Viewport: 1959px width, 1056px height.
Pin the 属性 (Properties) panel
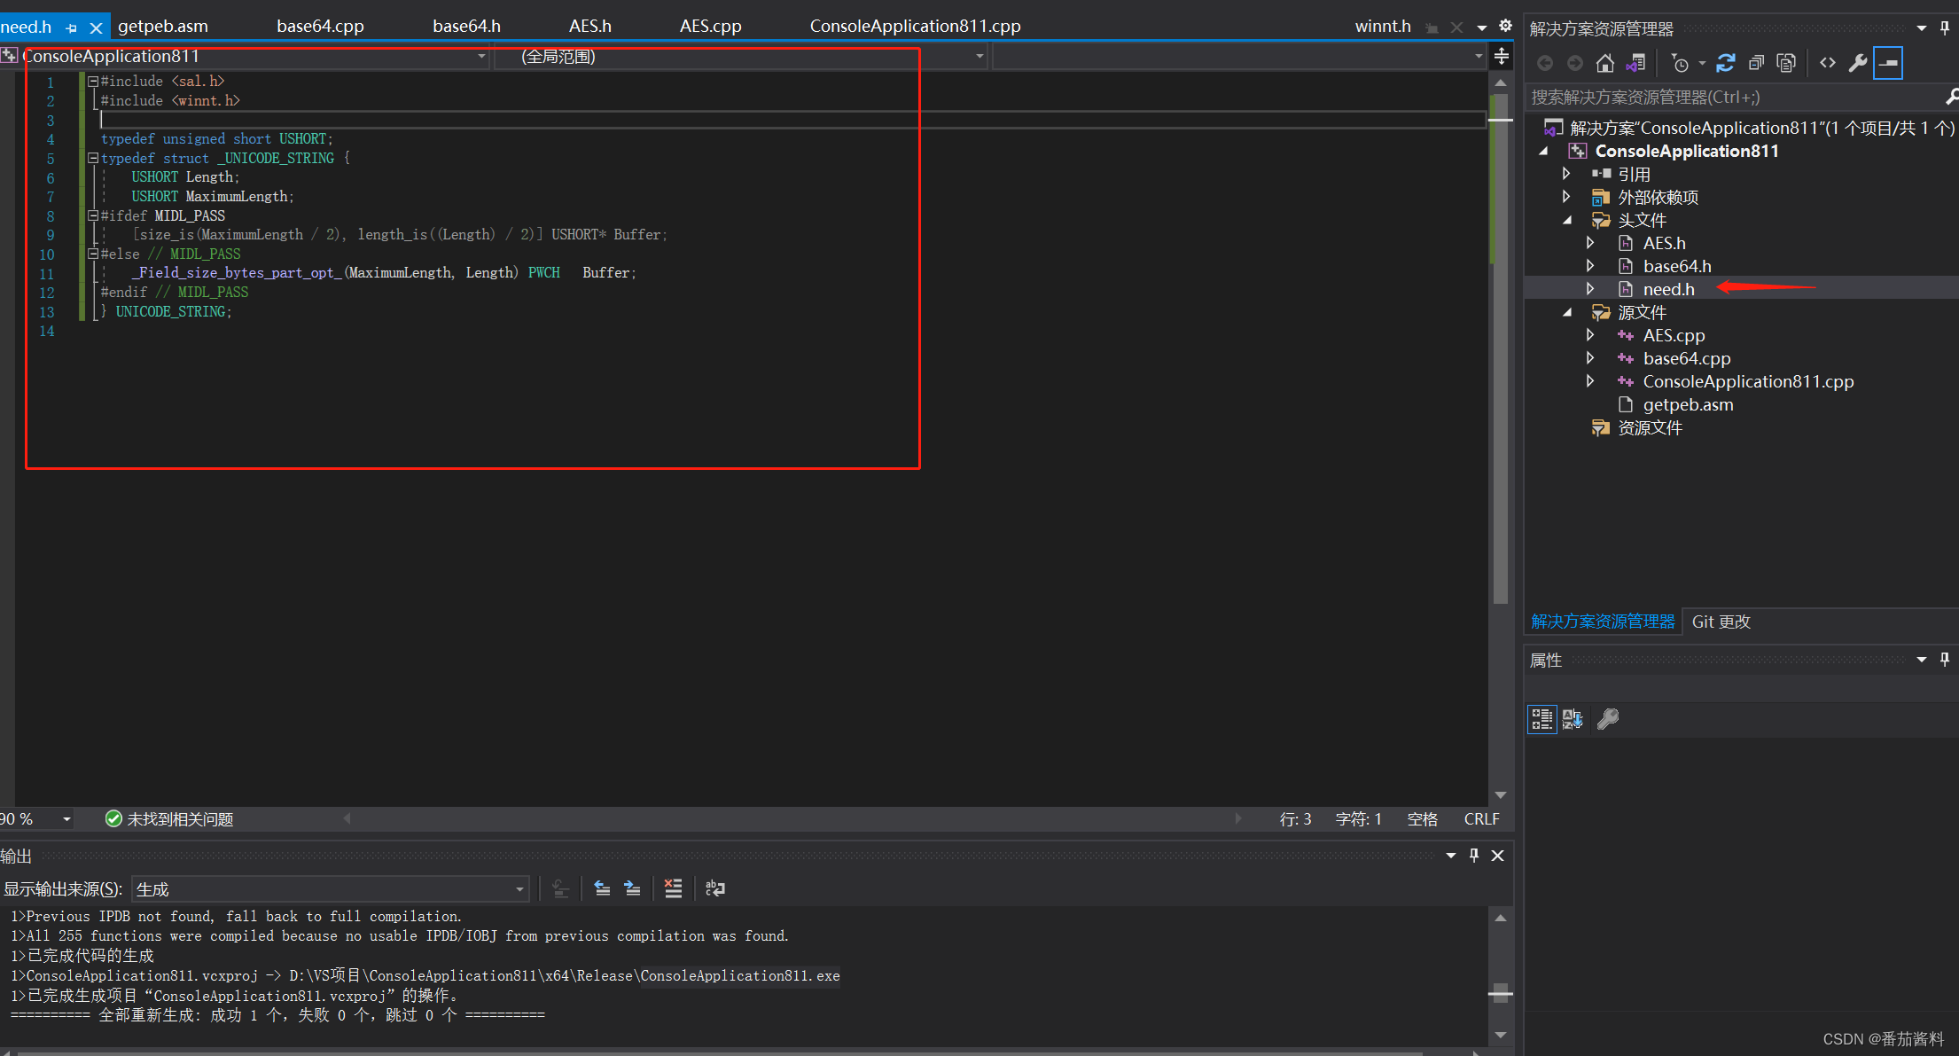click(1945, 660)
